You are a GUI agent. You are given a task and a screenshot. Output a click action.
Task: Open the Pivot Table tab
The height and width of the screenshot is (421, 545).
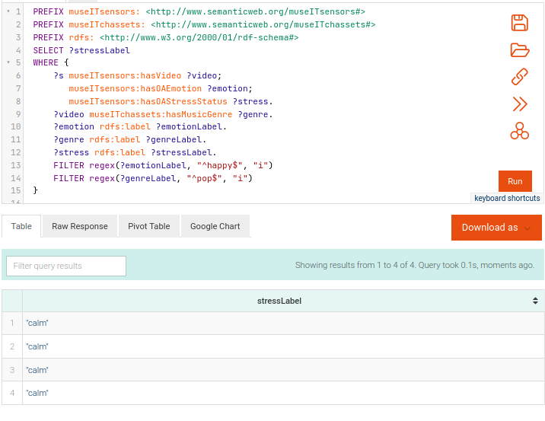pos(148,226)
